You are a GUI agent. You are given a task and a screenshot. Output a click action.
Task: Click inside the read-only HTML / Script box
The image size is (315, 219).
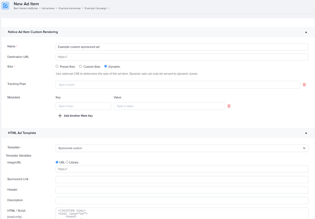182,213
